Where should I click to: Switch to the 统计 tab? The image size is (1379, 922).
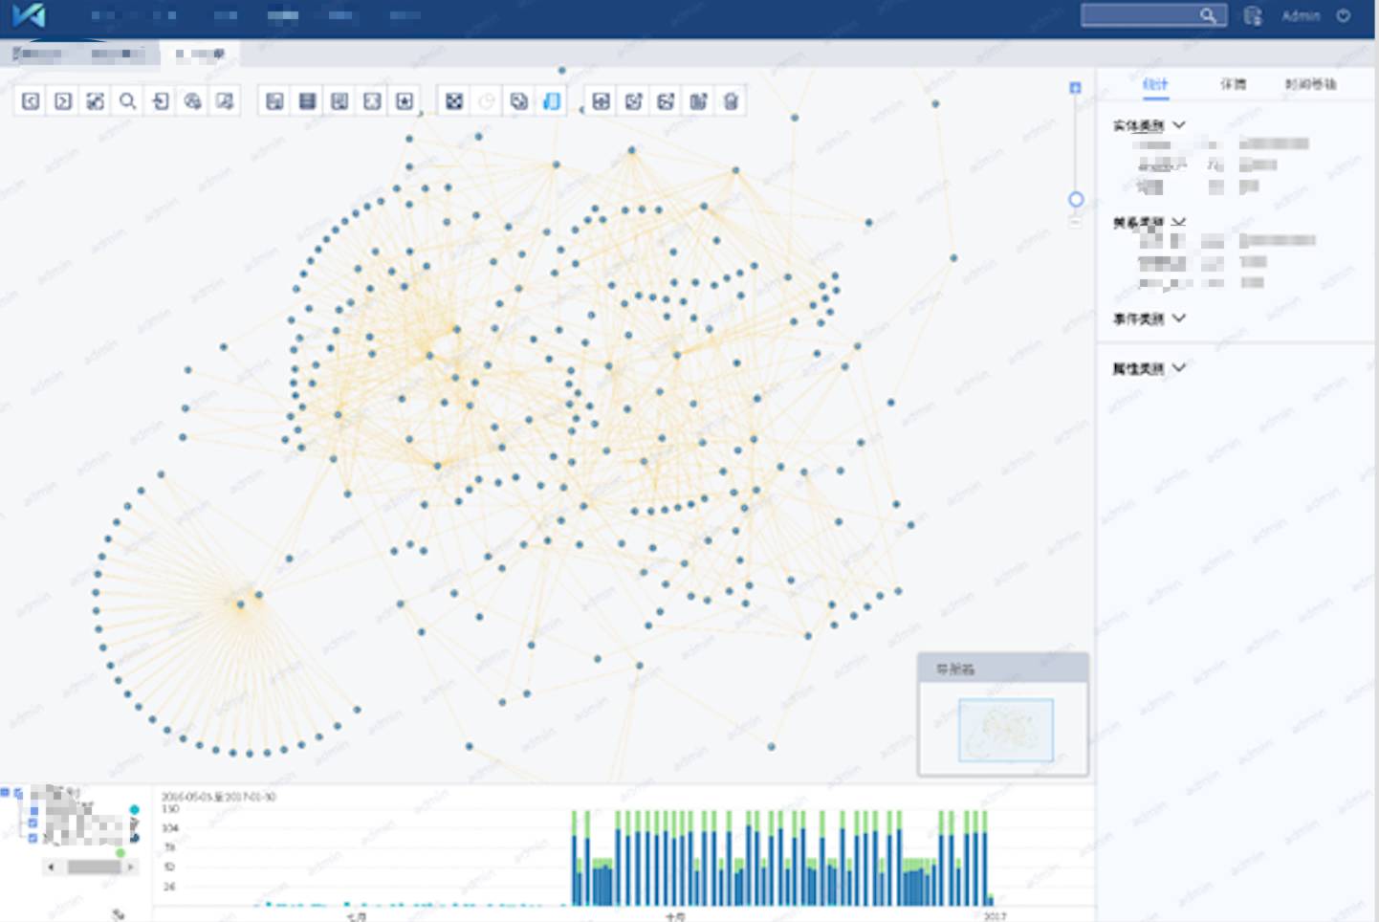coord(1155,84)
